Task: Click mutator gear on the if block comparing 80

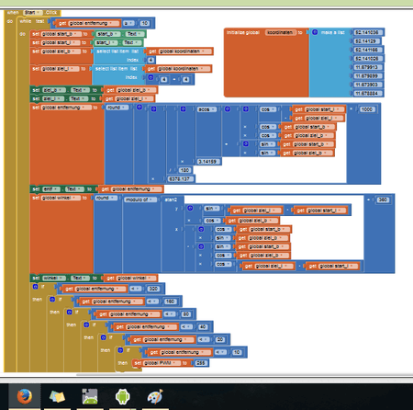Action: pyautogui.click(x=70, y=312)
